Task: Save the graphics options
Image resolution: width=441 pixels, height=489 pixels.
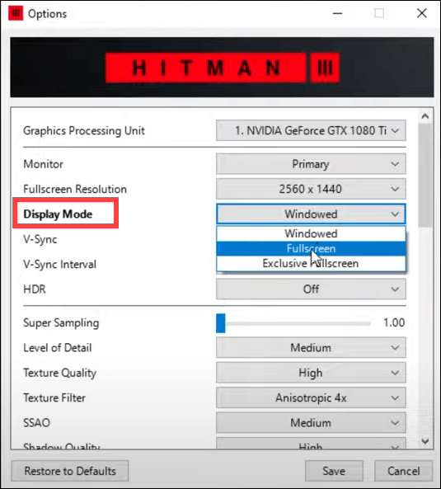Action: point(334,471)
